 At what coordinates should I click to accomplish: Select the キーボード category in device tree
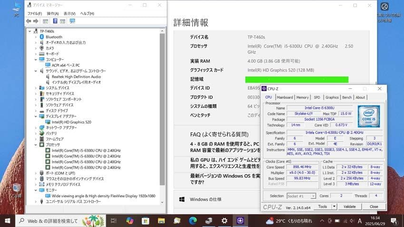coord(52,54)
